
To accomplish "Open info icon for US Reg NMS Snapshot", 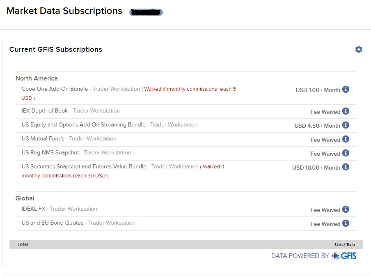I will (x=346, y=153).
